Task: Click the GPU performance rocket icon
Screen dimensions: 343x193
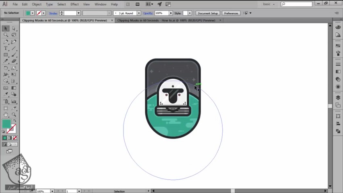Action: point(159,4)
